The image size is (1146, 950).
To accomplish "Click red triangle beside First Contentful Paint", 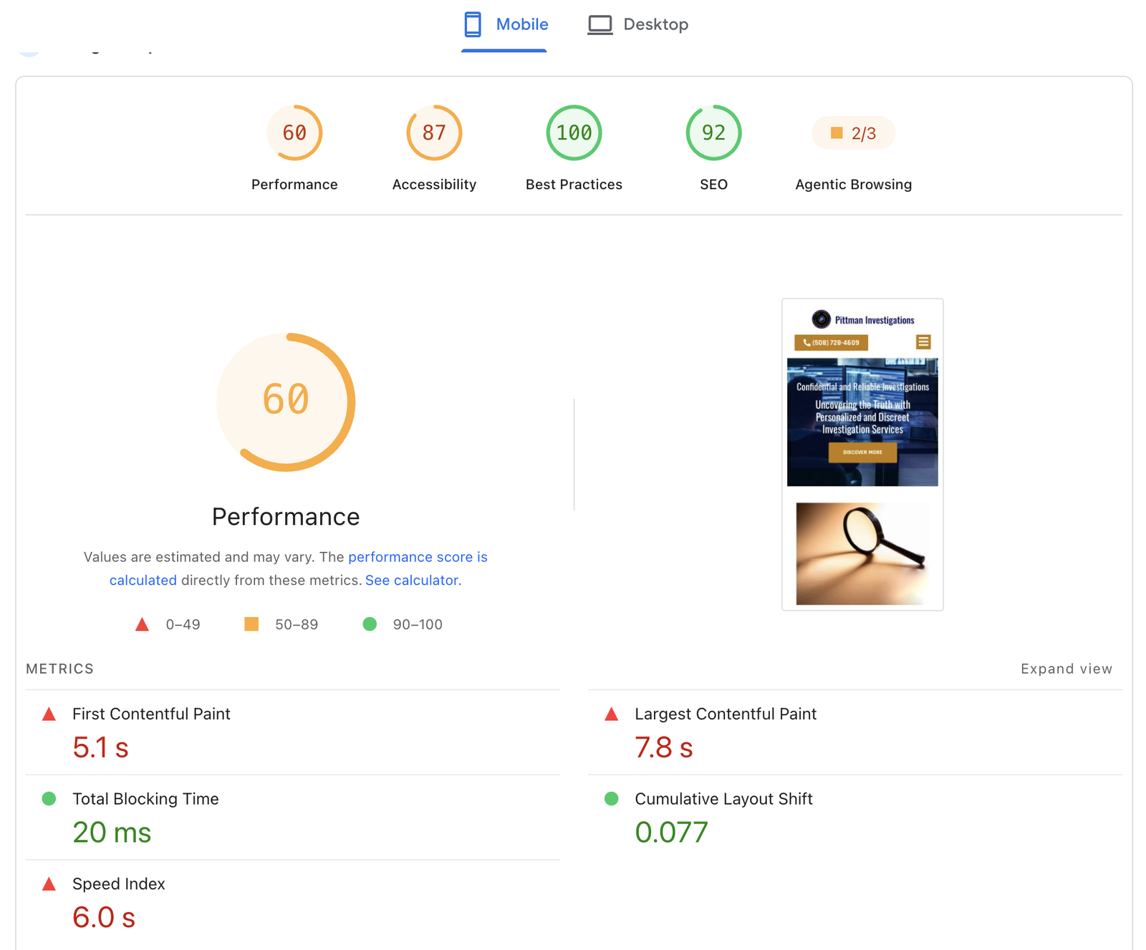I will [x=49, y=714].
